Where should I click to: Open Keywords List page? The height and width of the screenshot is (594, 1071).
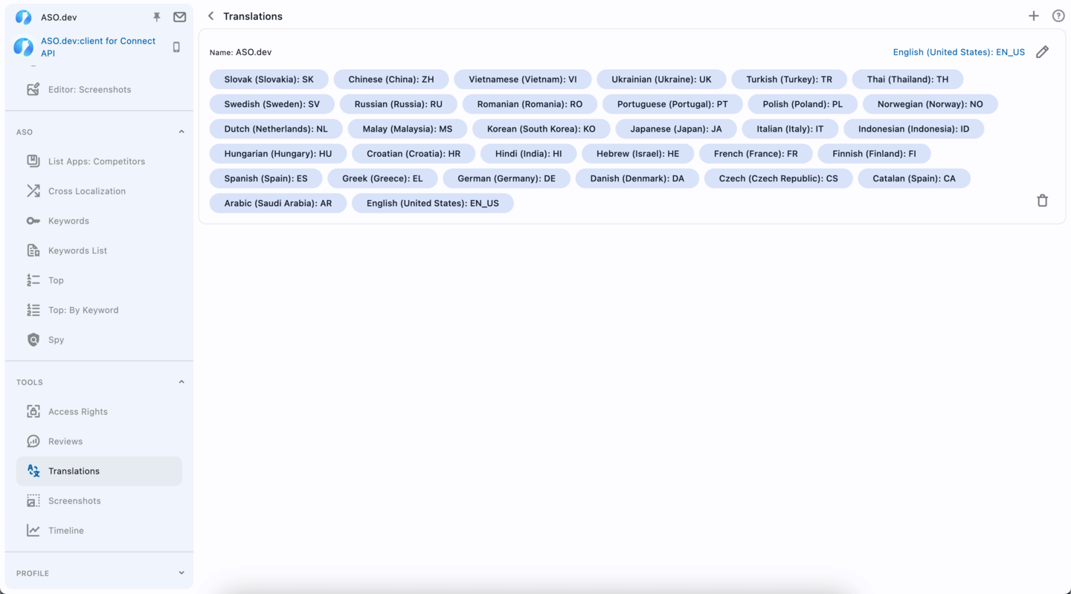point(99,251)
